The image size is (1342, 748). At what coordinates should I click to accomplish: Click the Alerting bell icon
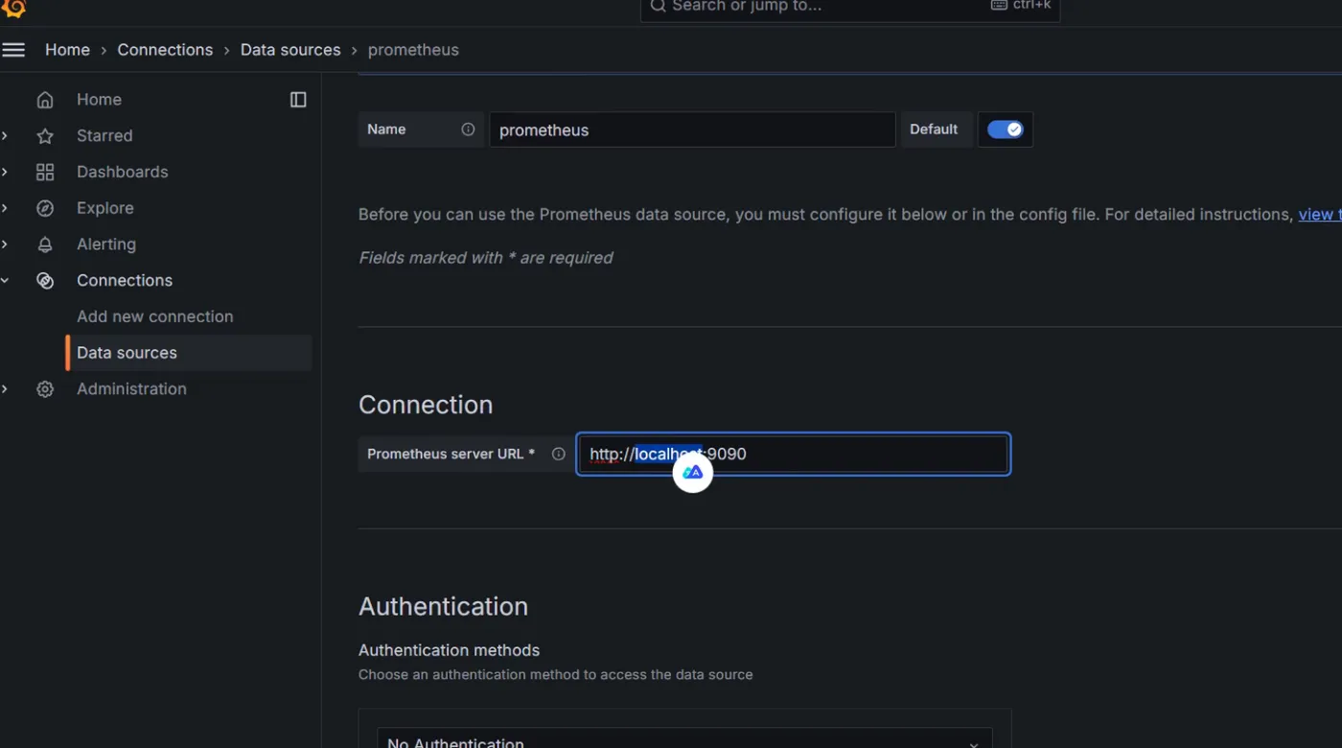45,245
